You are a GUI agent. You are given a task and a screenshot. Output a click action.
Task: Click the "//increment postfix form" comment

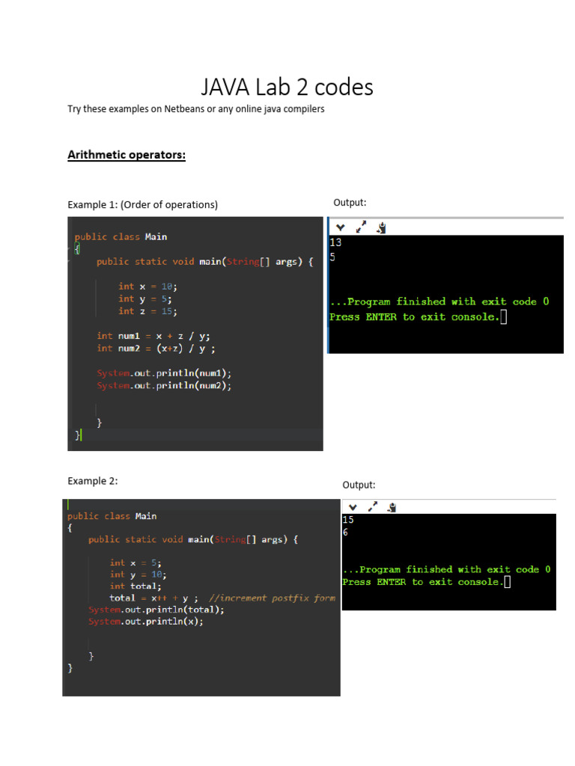[273, 598]
